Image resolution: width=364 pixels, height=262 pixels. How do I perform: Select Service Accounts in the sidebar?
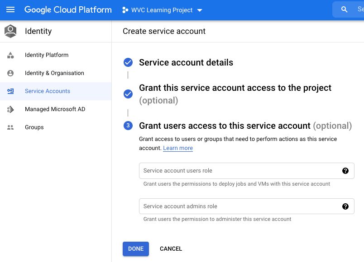47,91
